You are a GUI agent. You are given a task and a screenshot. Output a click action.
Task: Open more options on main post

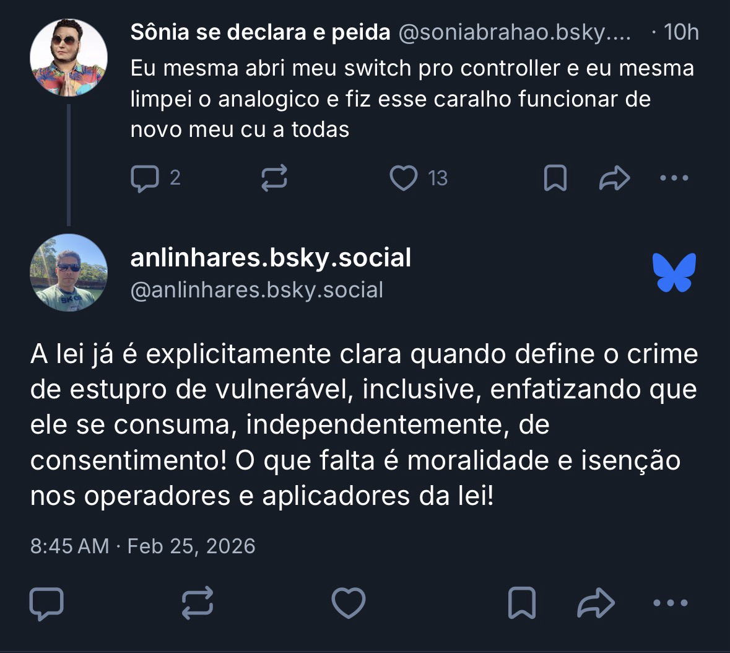[671, 603]
